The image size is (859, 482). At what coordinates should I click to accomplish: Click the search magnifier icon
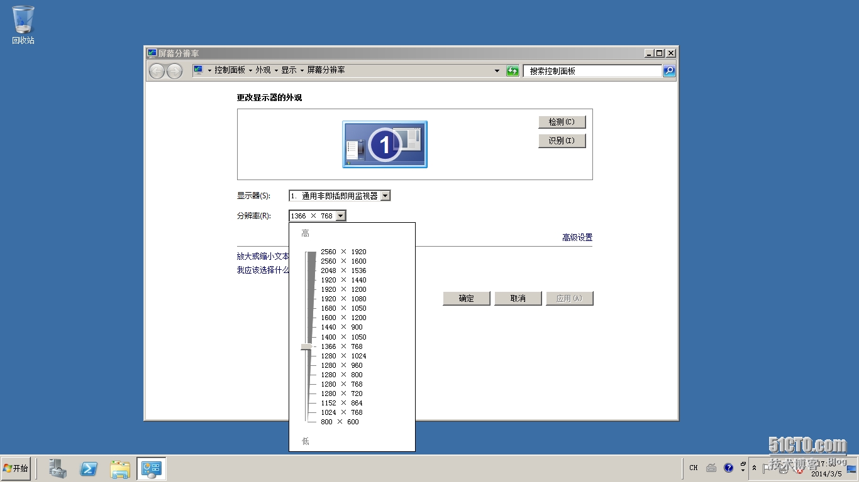(x=669, y=71)
